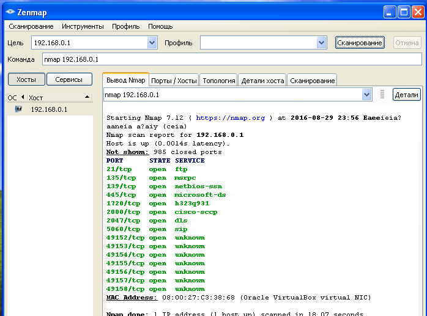Expand the Профиль profile dropdown arrow
427x316 pixels.
pyautogui.click(x=322, y=43)
